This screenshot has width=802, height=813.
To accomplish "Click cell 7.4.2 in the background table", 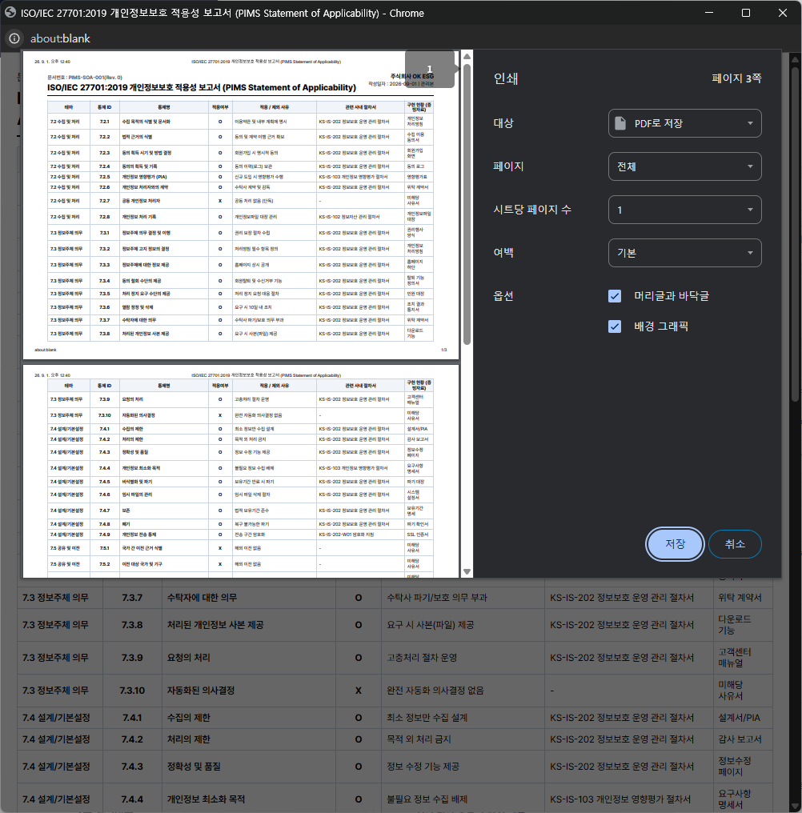I will [132, 739].
